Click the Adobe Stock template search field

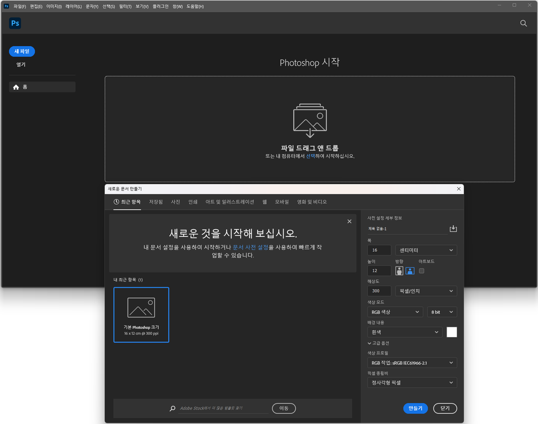pyautogui.click(x=223, y=408)
